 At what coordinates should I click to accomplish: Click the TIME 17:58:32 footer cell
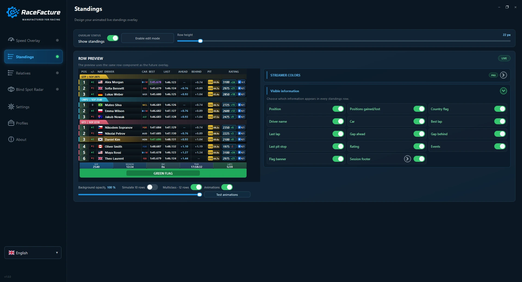197,166
